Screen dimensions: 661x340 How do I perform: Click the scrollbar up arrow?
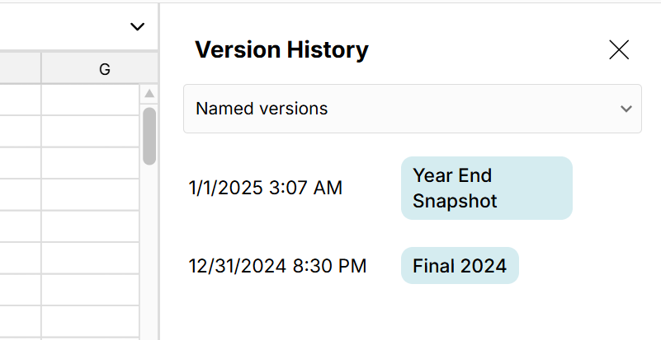click(149, 94)
